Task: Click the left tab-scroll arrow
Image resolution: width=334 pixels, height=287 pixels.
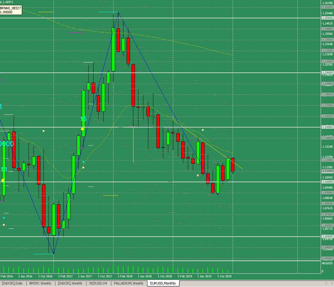Action: point(326,283)
